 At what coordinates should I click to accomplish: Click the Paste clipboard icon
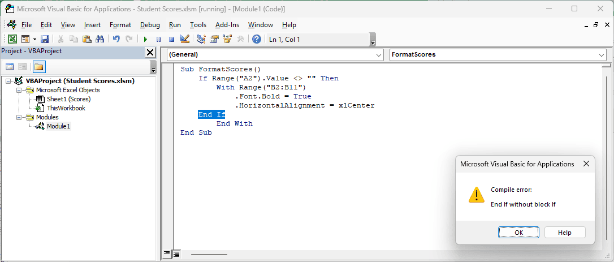coord(87,39)
